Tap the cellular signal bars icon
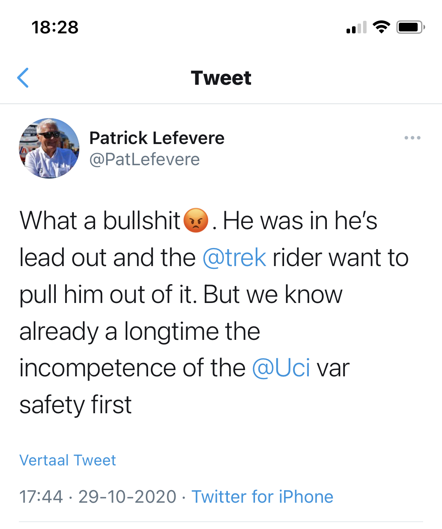This screenshot has width=442, height=529. tap(356, 27)
